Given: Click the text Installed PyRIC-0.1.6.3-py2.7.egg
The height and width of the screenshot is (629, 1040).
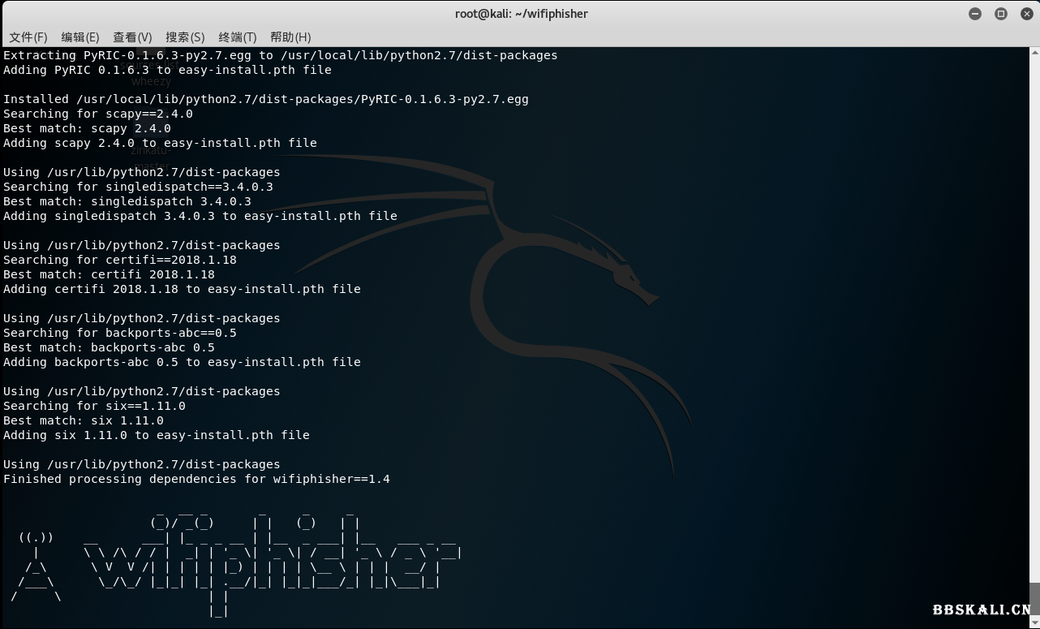Looking at the screenshot, I should (x=266, y=99).
